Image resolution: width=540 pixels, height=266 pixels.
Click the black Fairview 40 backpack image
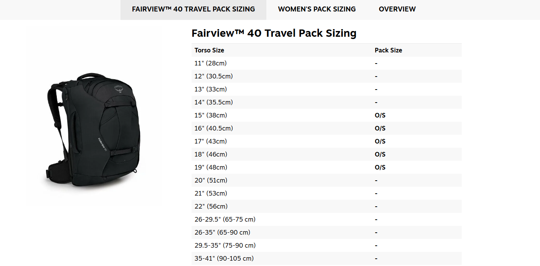pyautogui.click(x=93, y=130)
